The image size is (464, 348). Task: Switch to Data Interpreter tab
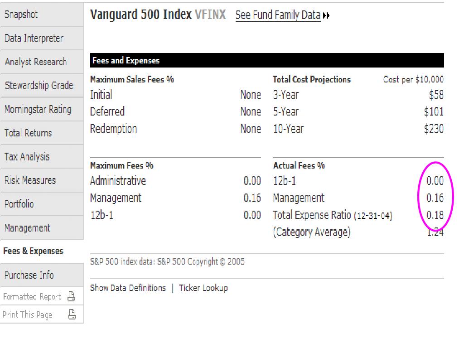tap(34, 38)
